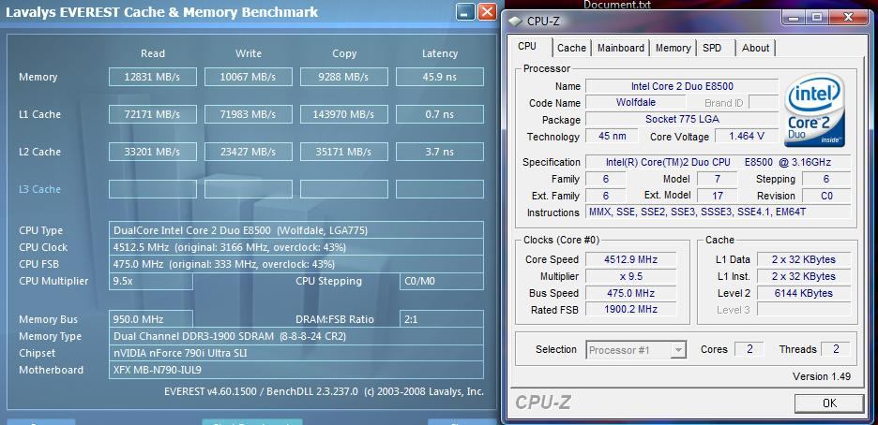This screenshot has width=878, height=425.
Task: Click the Memory Read value 12831 MB/s
Action: tap(152, 77)
